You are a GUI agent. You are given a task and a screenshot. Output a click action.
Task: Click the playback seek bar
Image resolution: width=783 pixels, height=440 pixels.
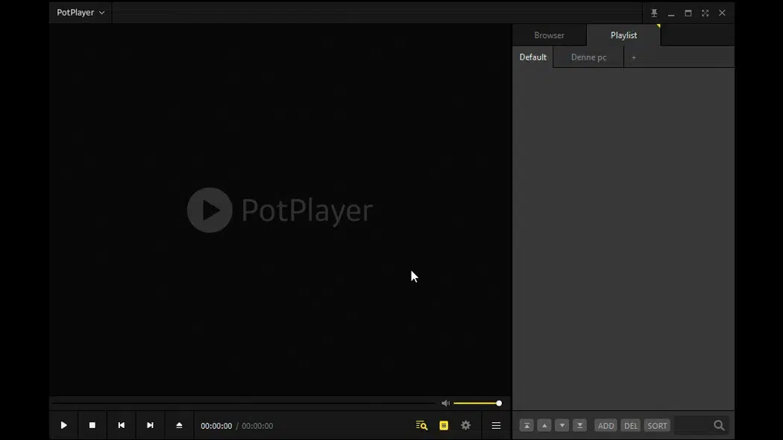(x=244, y=403)
